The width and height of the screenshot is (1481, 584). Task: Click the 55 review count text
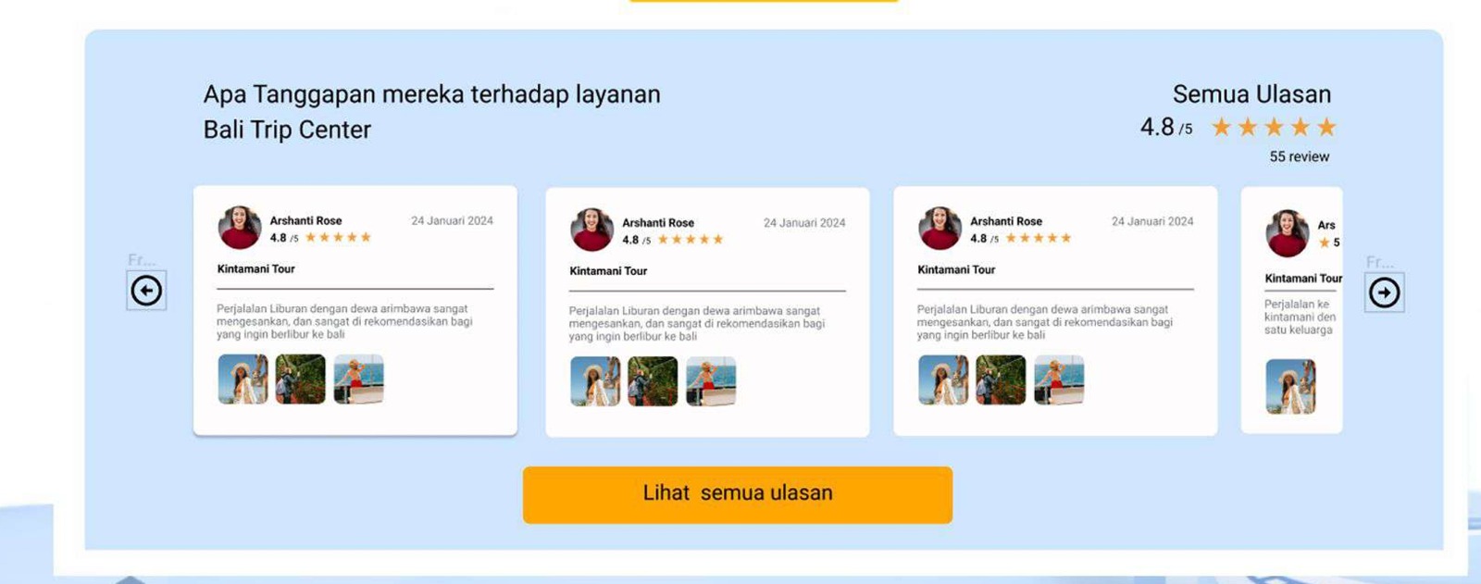[1299, 157]
